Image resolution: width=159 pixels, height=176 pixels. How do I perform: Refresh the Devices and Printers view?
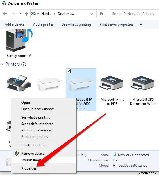tap(101, 14)
